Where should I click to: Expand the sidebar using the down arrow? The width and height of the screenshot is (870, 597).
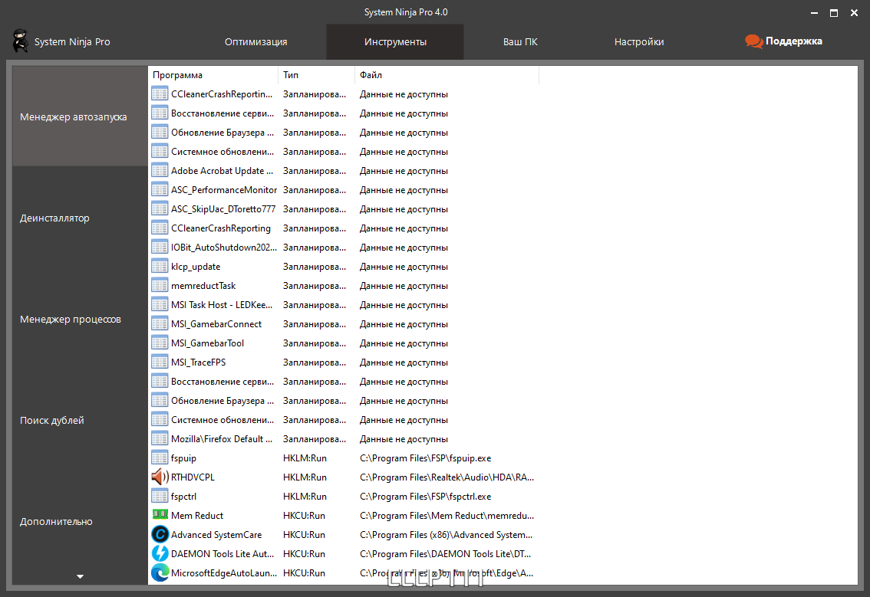tap(80, 576)
